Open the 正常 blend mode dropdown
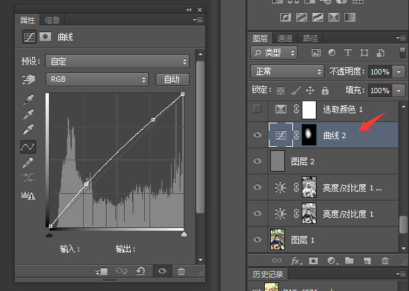 click(x=286, y=71)
